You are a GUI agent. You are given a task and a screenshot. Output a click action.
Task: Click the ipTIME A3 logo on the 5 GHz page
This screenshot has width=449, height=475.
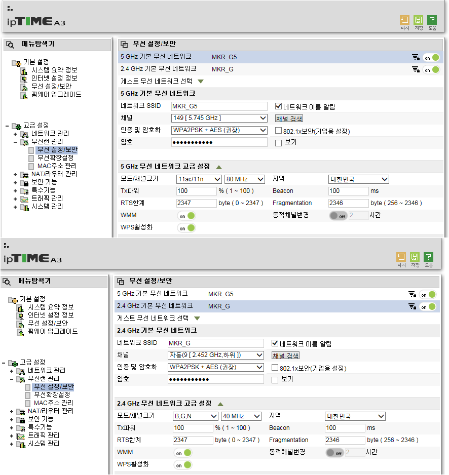[36, 21]
